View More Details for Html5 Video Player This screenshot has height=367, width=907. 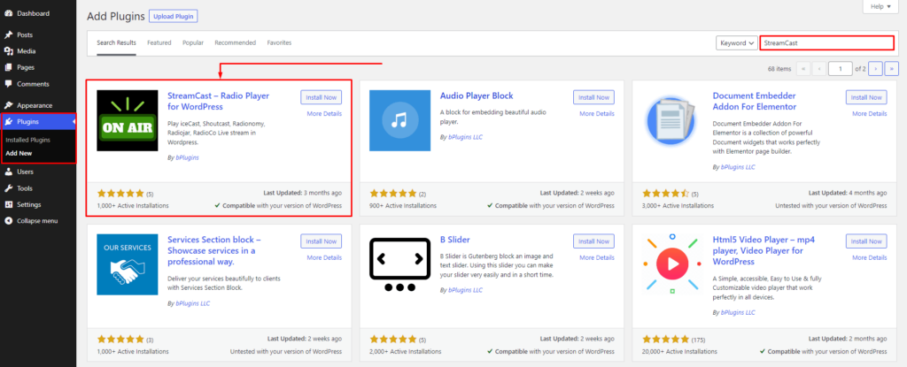pos(870,257)
